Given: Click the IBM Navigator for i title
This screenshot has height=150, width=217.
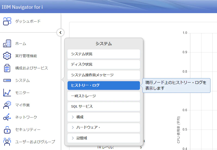Looking at the screenshot, I should (x=22, y=7).
